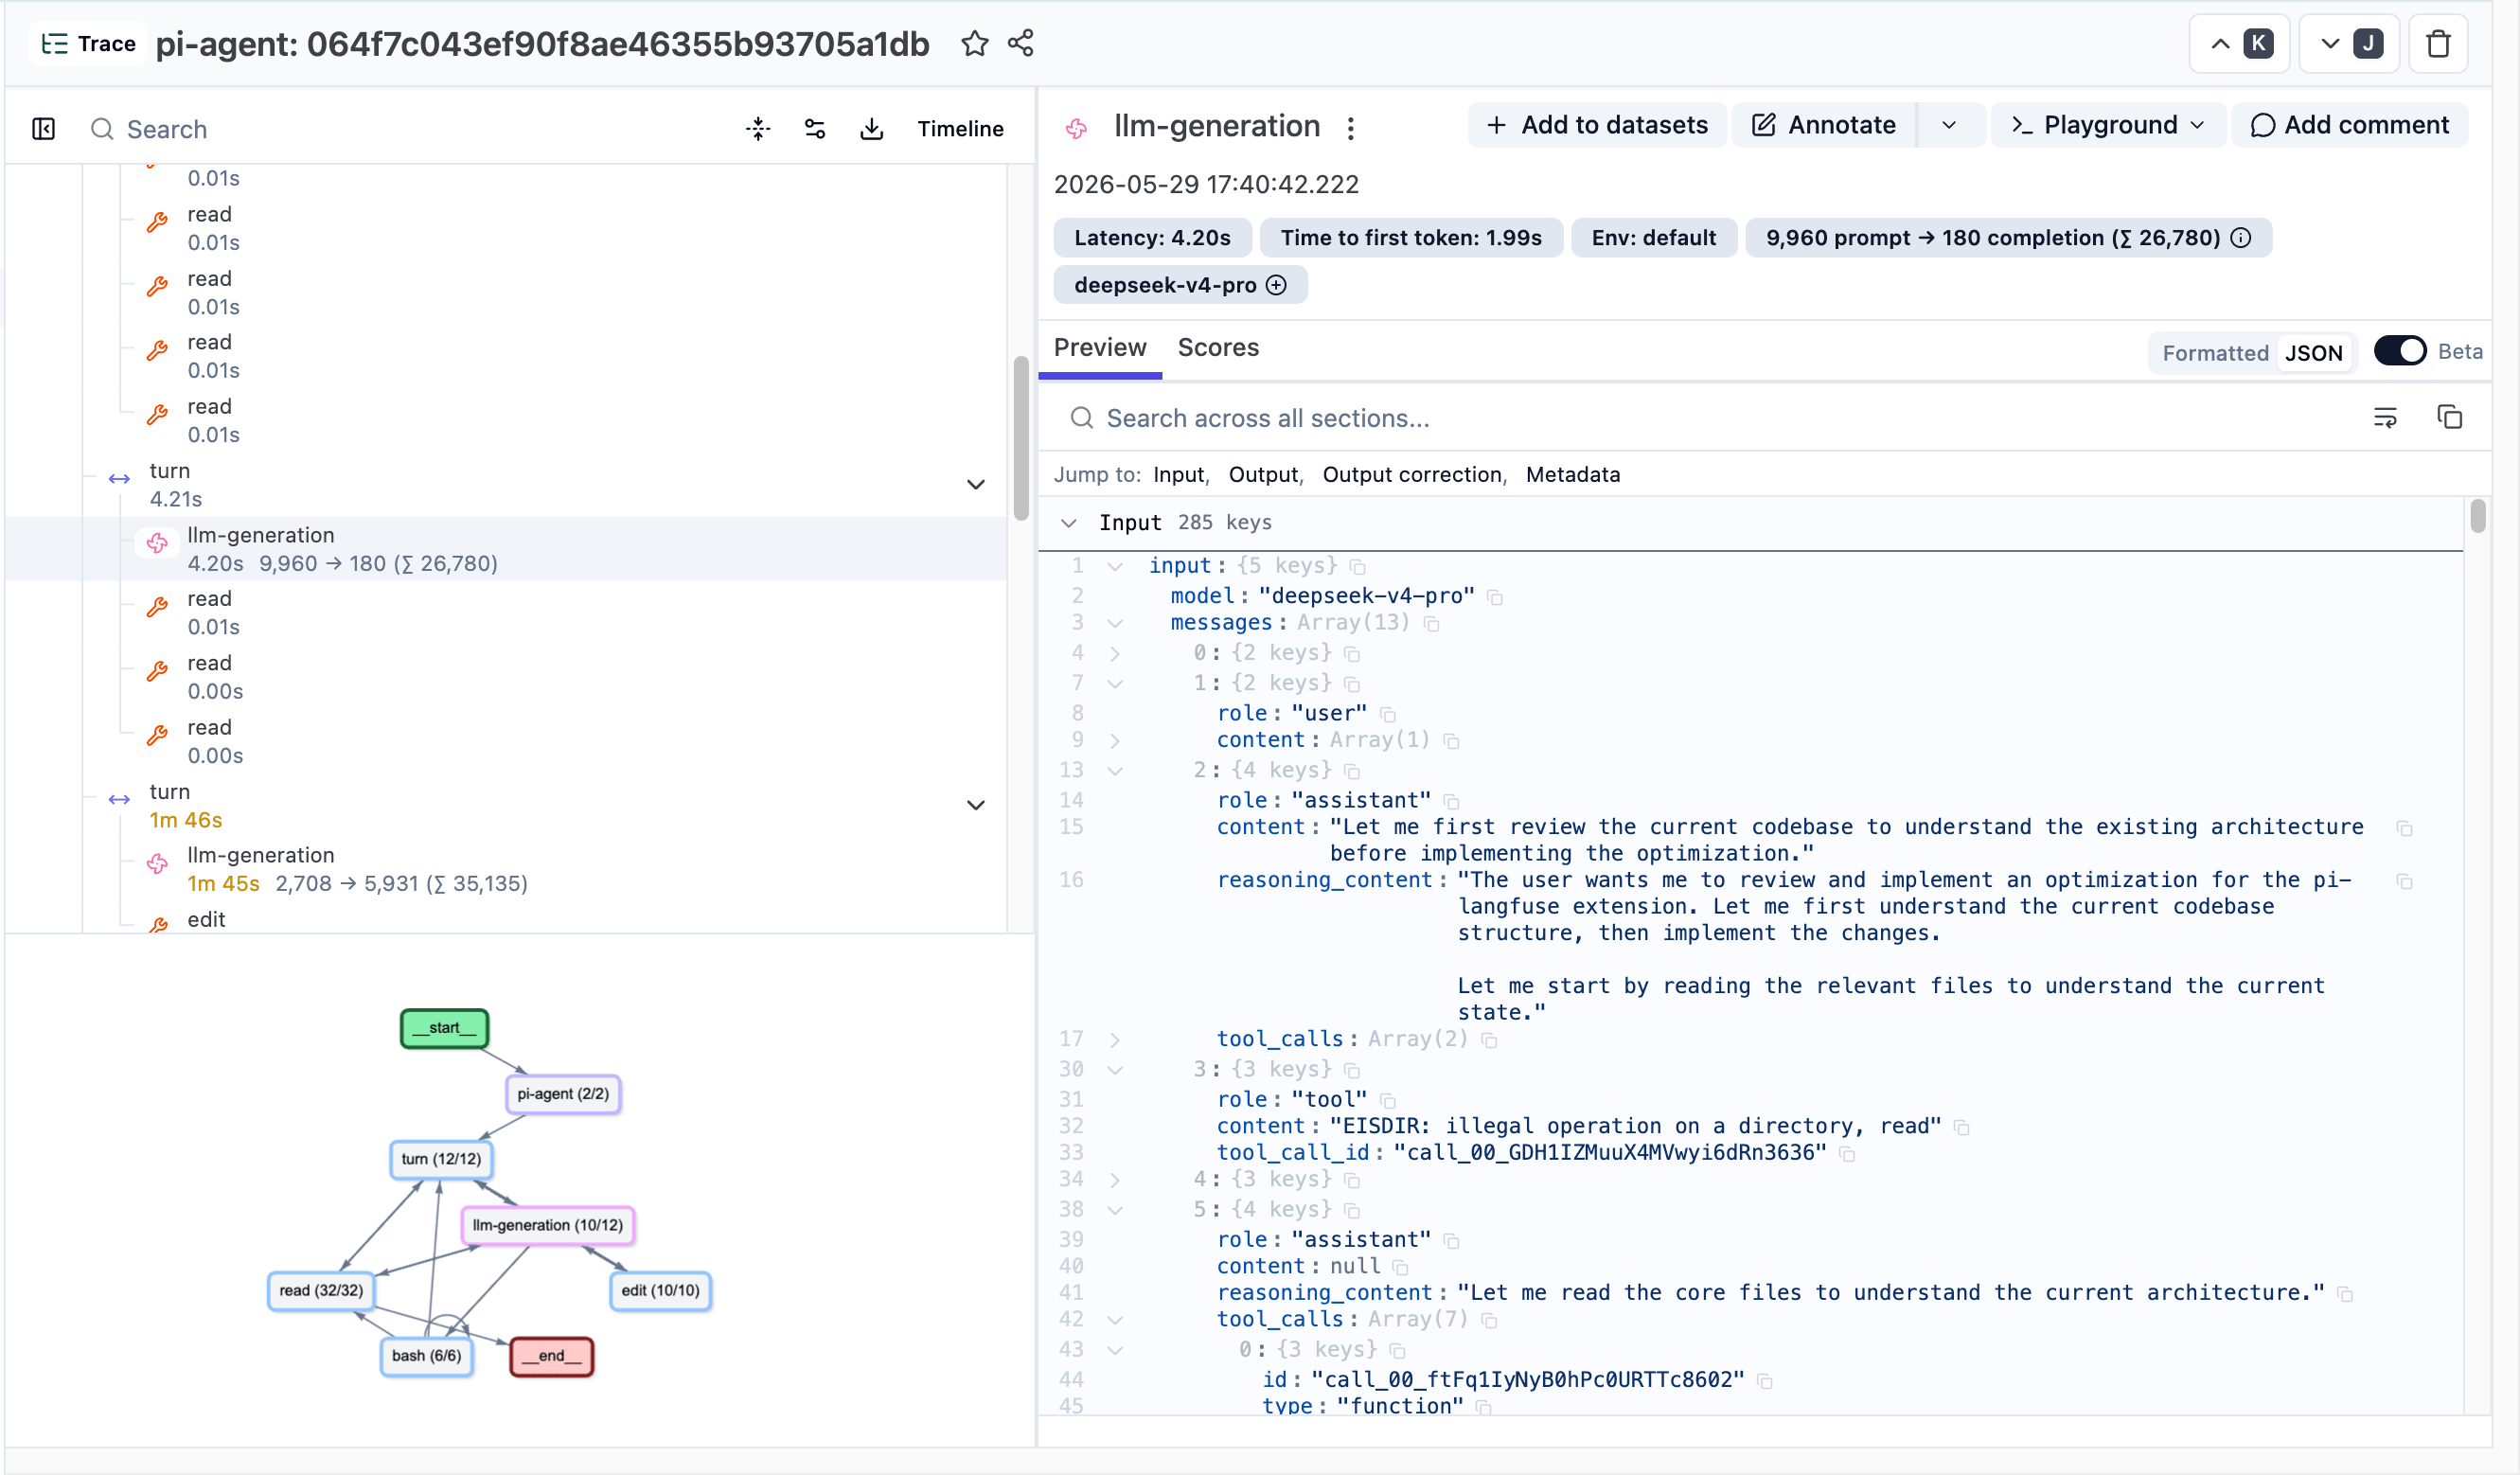2520x1475 pixels.
Task: Open the Playground dropdown
Action: pyautogui.click(x=2108, y=125)
